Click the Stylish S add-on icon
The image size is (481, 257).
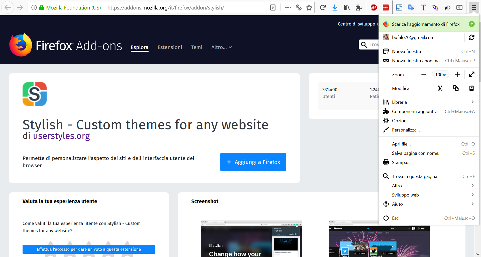[x=35, y=94]
